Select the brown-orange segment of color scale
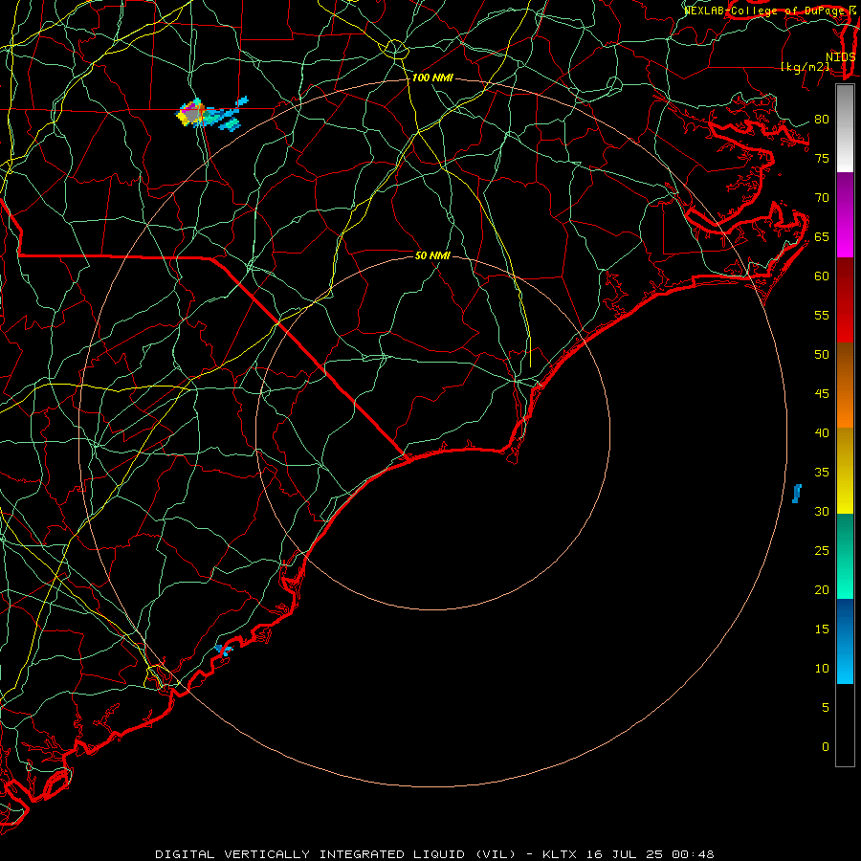The width and height of the screenshot is (861, 861). (845, 385)
